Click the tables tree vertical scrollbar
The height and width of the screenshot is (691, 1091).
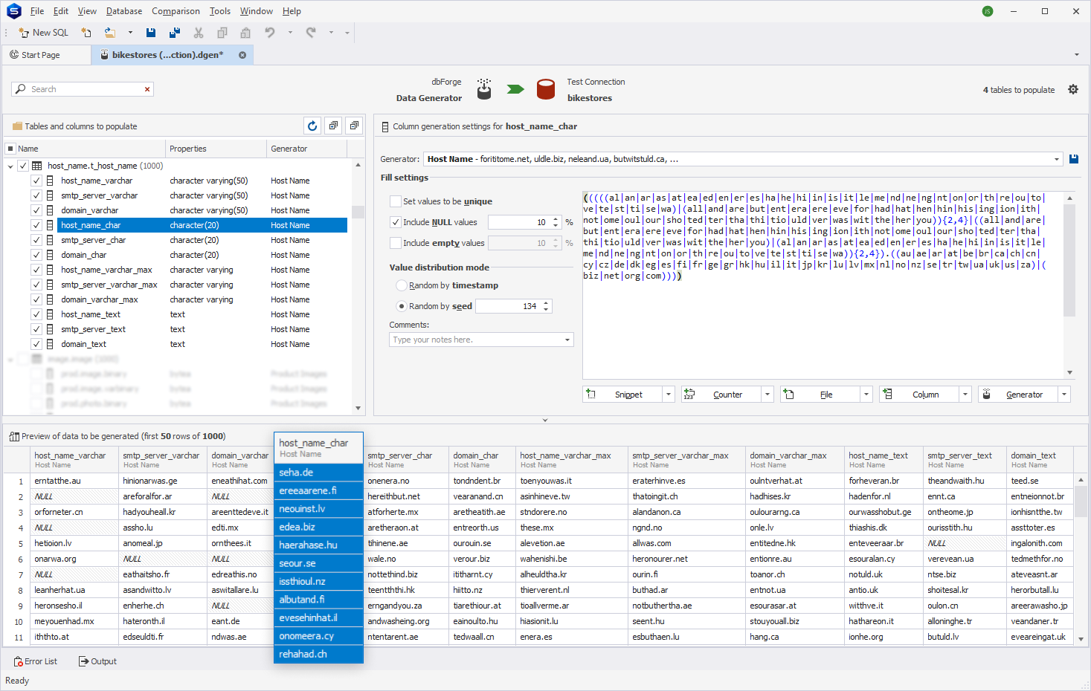point(358,286)
